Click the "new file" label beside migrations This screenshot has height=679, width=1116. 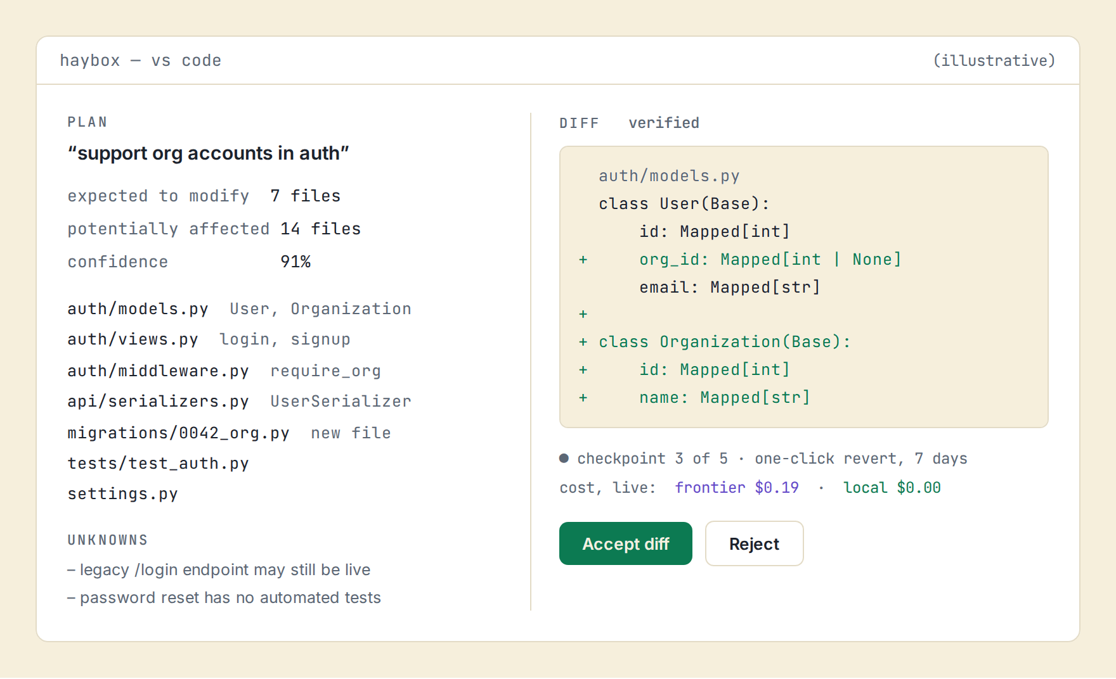[x=351, y=433]
